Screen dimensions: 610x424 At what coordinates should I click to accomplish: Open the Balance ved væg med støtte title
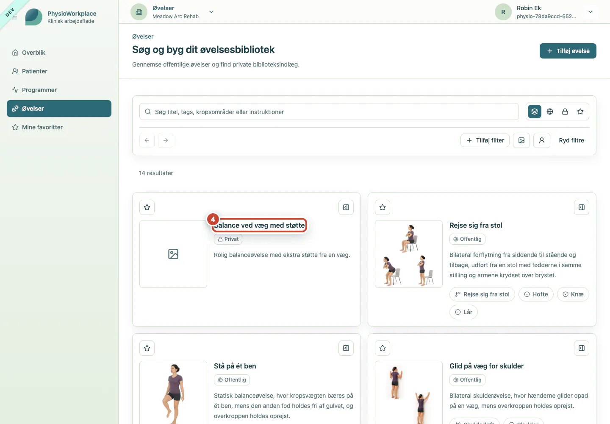click(x=259, y=225)
